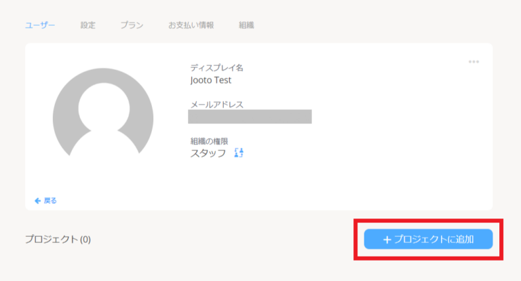Click the 組織の権限 label
The image size is (521, 281).
[x=209, y=141]
